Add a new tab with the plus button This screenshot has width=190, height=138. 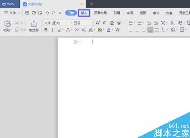[x=92, y=4]
